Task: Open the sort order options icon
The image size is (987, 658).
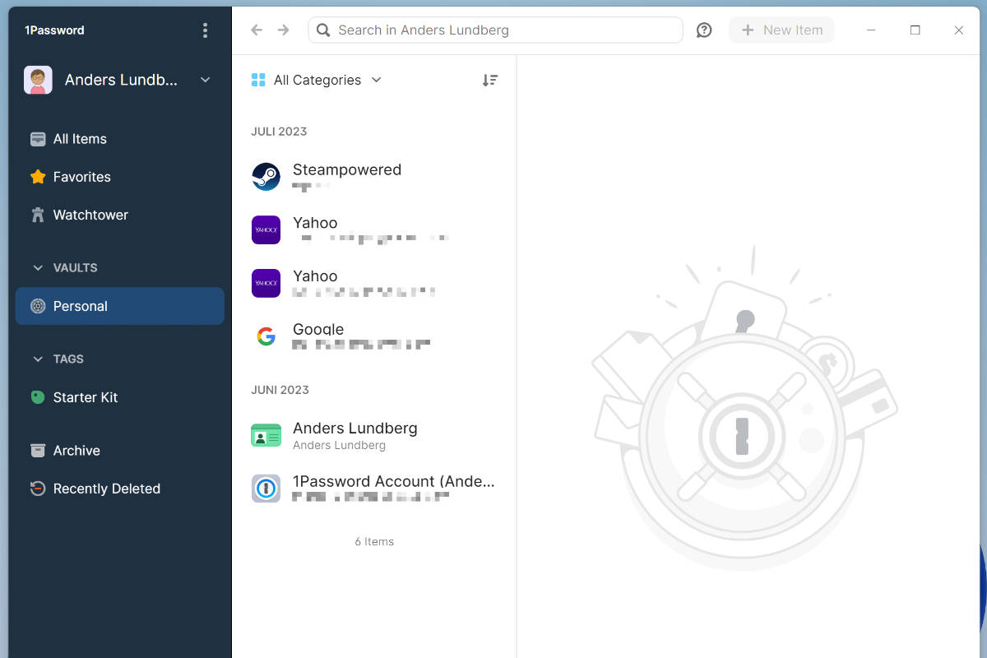Action: click(490, 80)
